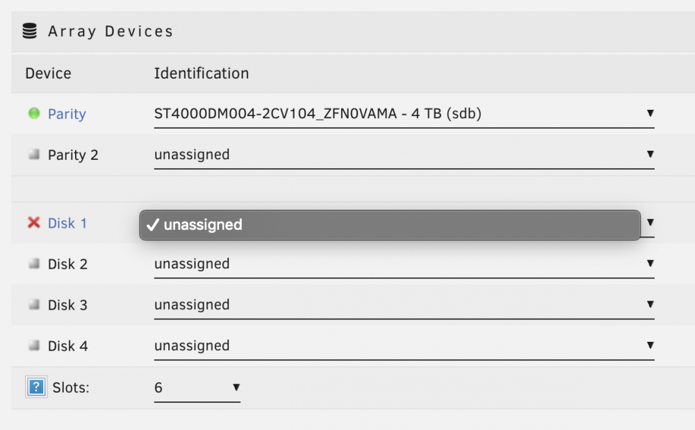Click the gray Parity 2 status square

coord(34,154)
